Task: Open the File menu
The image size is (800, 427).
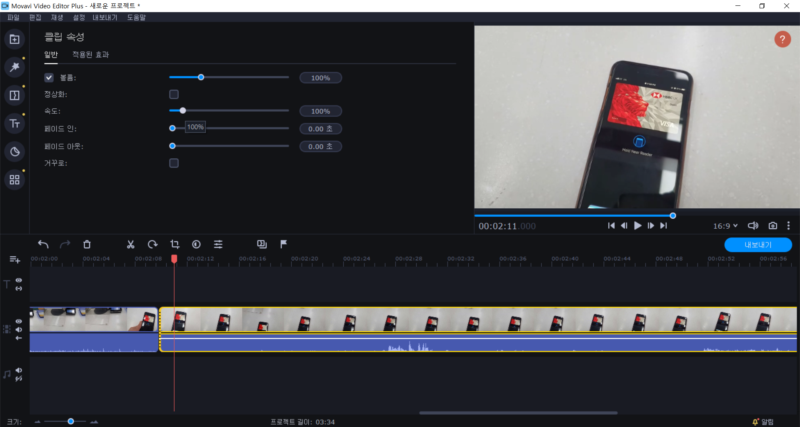Action: pyautogui.click(x=13, y=17)
